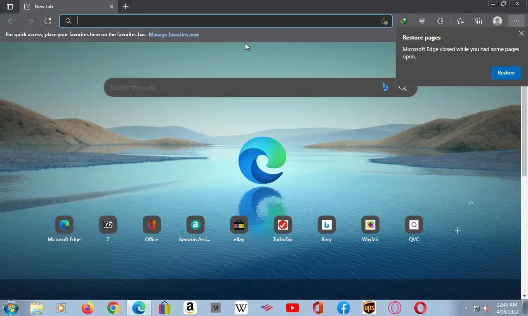Open the profile avatar menu

[x=497, y=21]
